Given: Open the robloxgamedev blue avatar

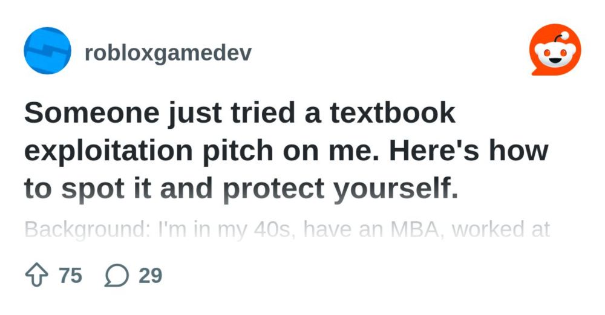Looking at the screenshot, I should tap(48, 51).
